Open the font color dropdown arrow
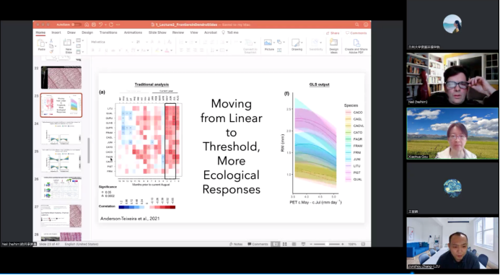This screenshot has height=275, width=500. pos(171,51)
